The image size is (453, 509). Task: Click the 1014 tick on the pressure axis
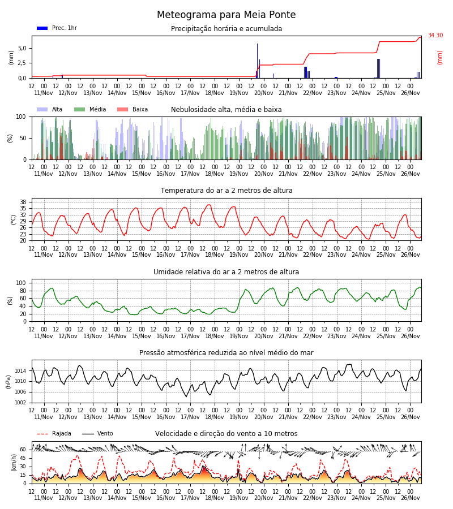pos(21,370)
